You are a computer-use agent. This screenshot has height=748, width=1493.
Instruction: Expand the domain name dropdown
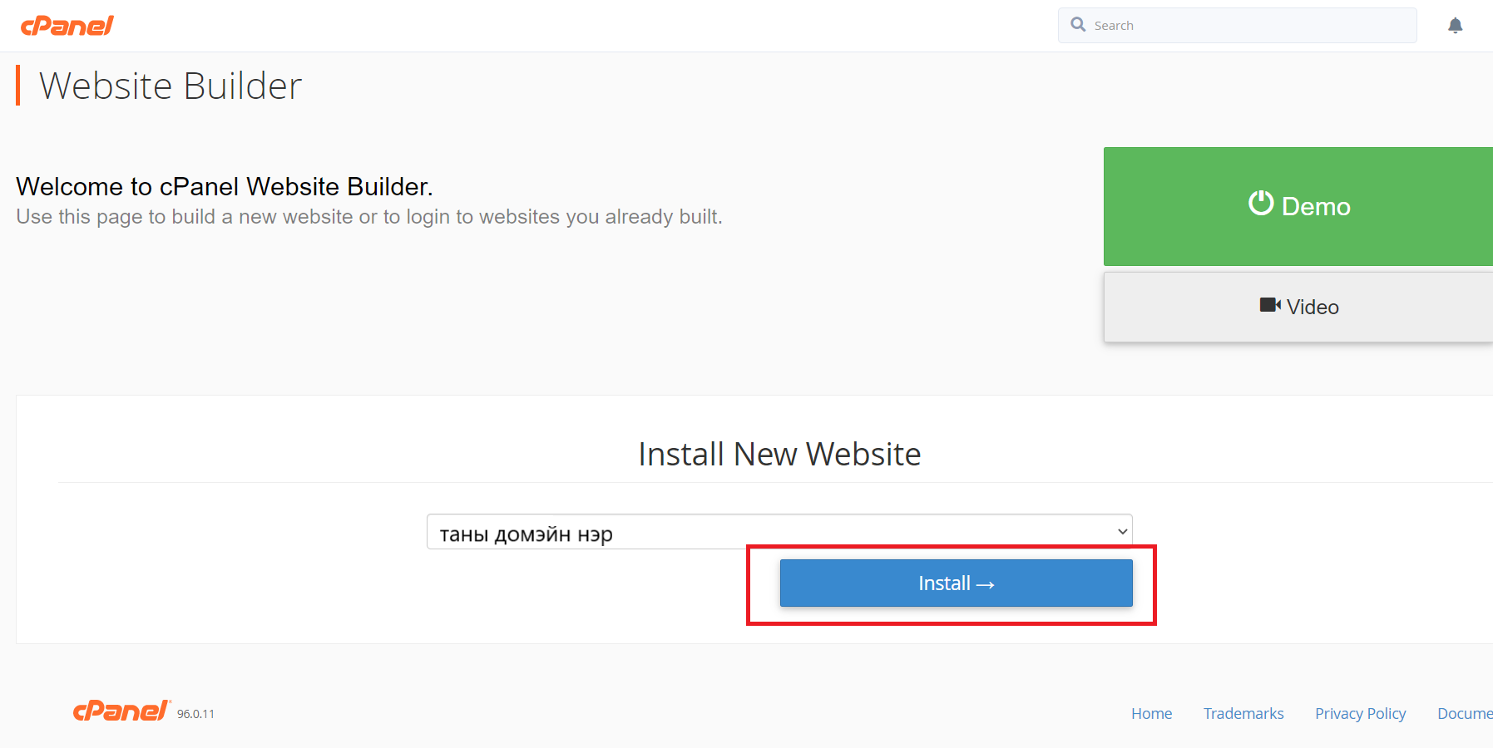[x=779, y=532]
